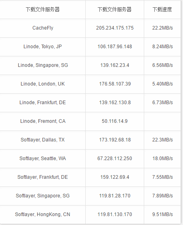
Task: Select the IP address 67.228.112.250
Action: pyautogui.click(x=115, y=159)
